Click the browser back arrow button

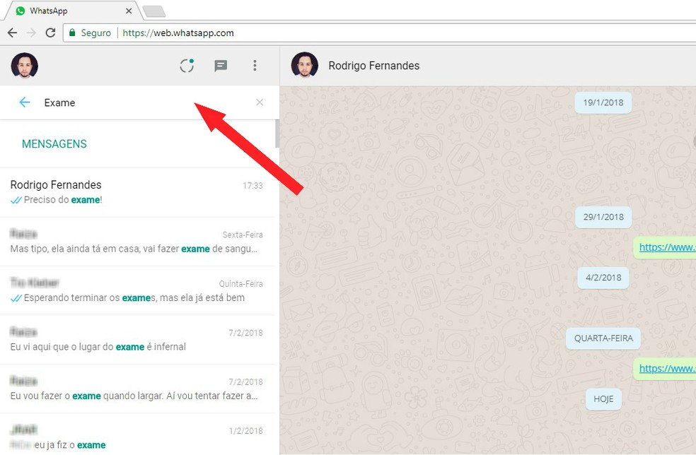(13, 32)
